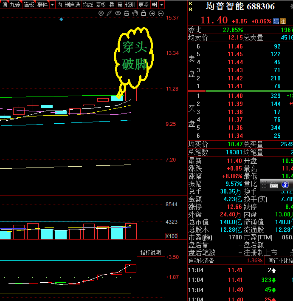Click the gear icon at quote panel corner
The height and width of the screenshot is (301, 293).
(291, 6)
